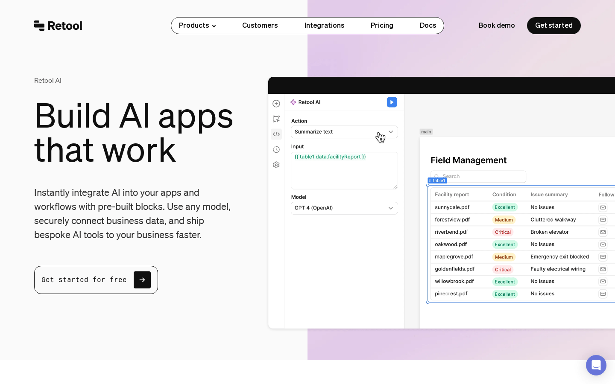
Task: Click the Critical tag in goldenfields.pdf row
Action: (503, 270)
